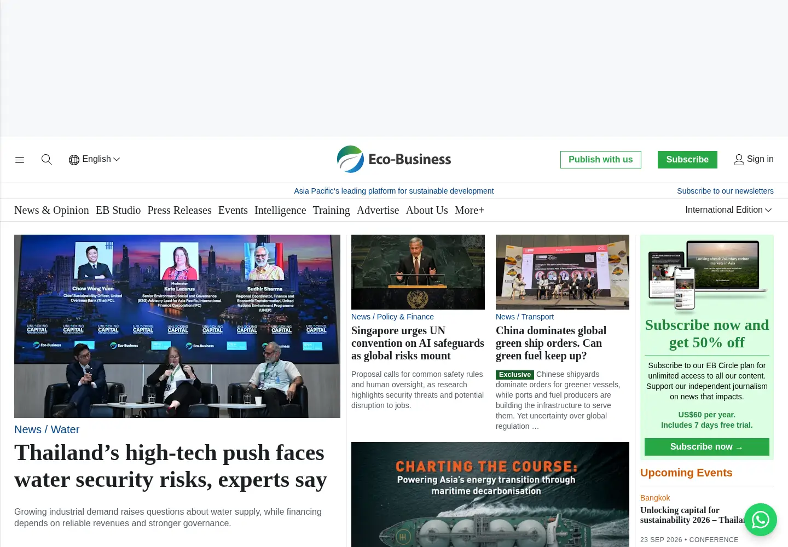Open the green ship panel thumbnail
Image resolution: width=788 pixels, height=547 pixels.
563,272
